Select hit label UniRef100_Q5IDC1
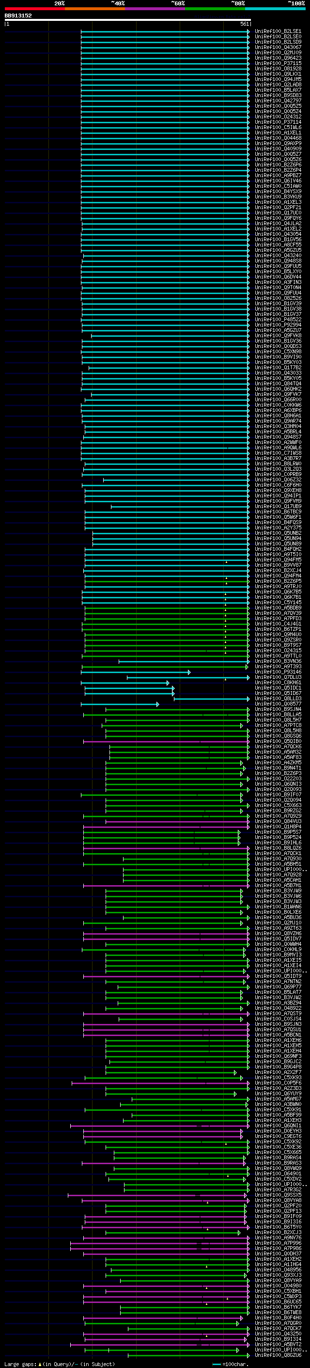 [x=278, y=688]
